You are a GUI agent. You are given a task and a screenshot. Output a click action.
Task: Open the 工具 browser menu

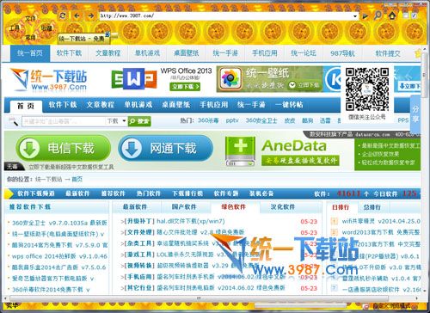click(x=15, y=28)
